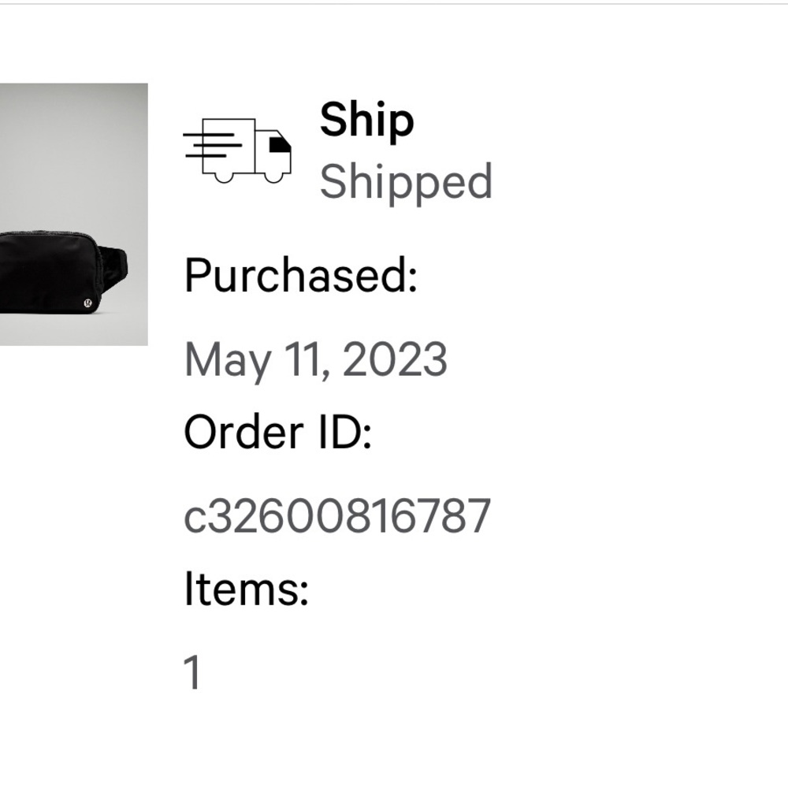Image resolution: width=788 pixels, height=788 pixels.
Task: Click the Shipped status text
Action: 406,182
